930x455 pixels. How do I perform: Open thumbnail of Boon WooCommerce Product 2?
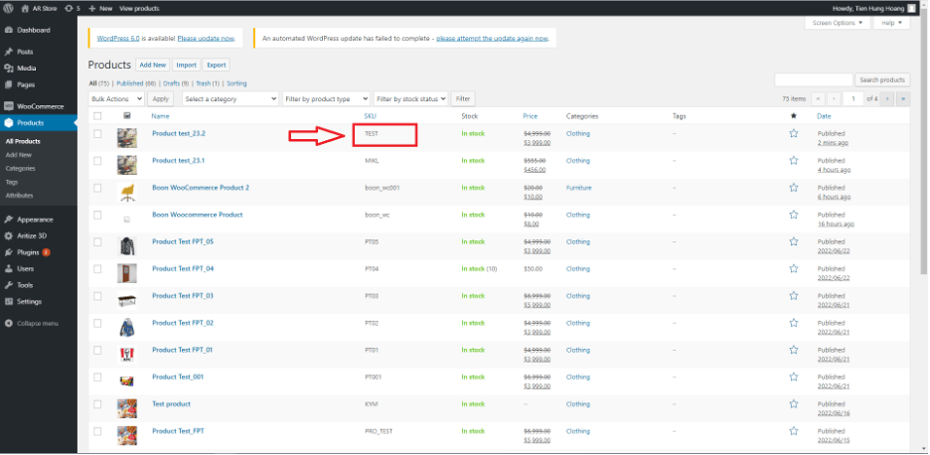click(x=127, y=192)
